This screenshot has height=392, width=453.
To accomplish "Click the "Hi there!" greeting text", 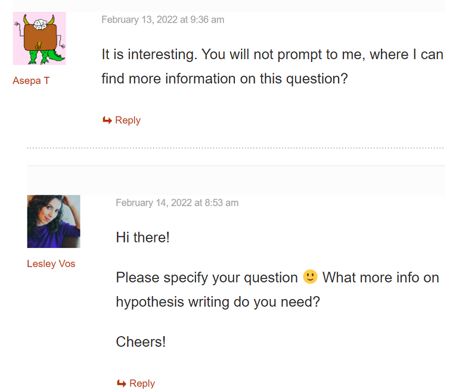I will (142, 238).
